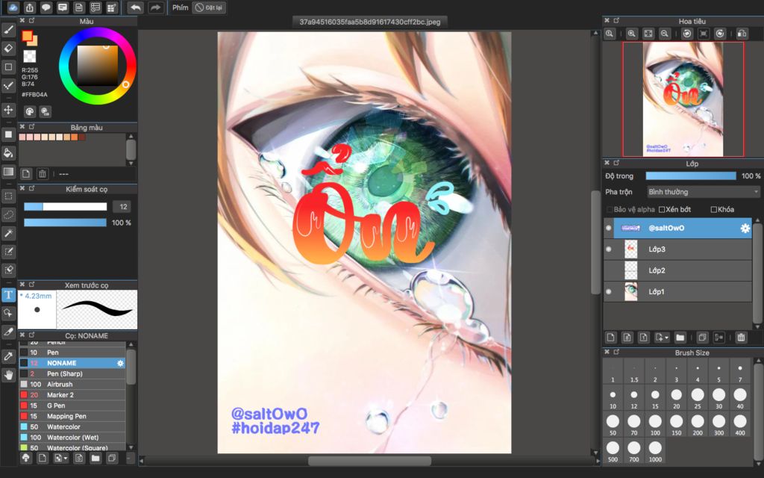764x478 pixels.
Task: Zoom in on the Navigator panel
Action: [x=631, y=33]
